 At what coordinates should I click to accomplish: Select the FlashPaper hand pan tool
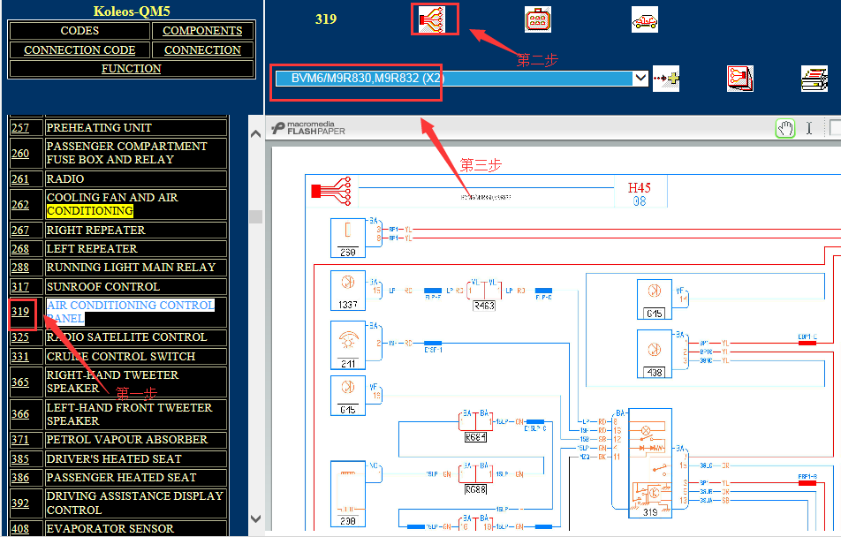(785, 128)
